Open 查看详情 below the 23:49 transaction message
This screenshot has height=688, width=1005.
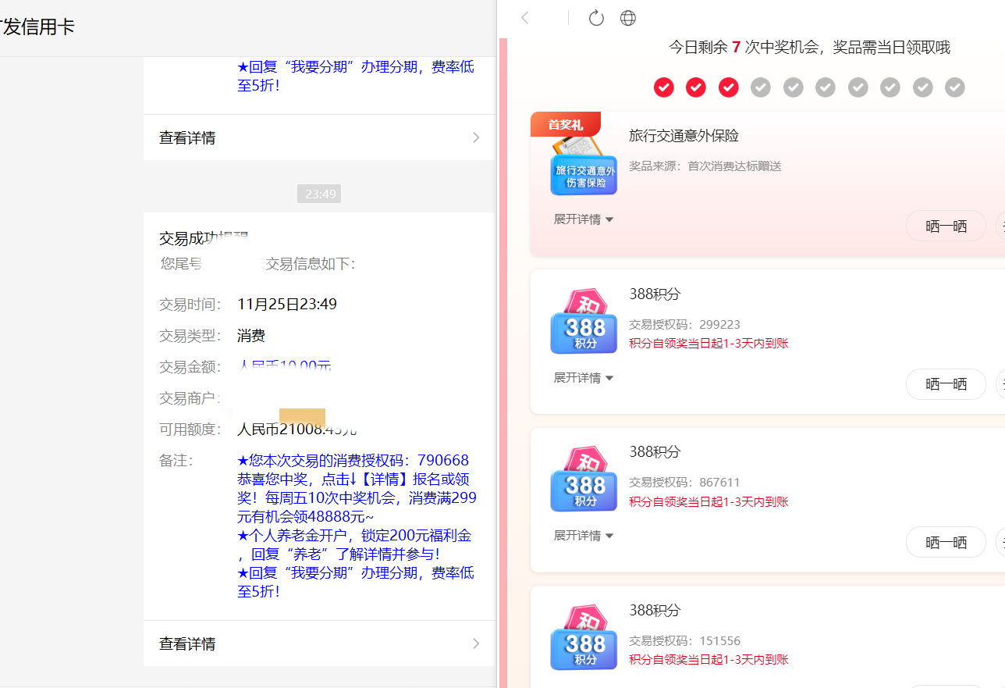coord(319,643)
